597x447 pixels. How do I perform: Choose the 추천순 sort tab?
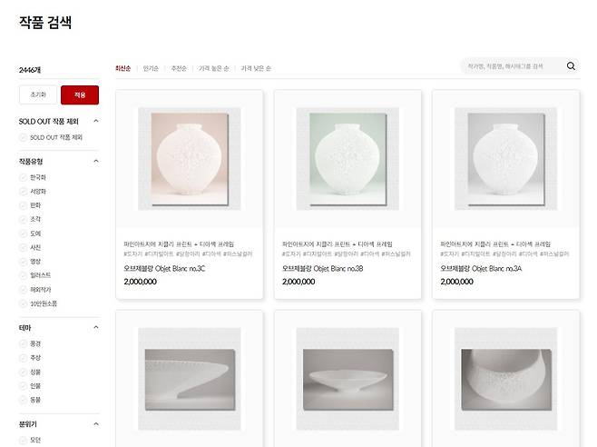[x=179, y=68]
